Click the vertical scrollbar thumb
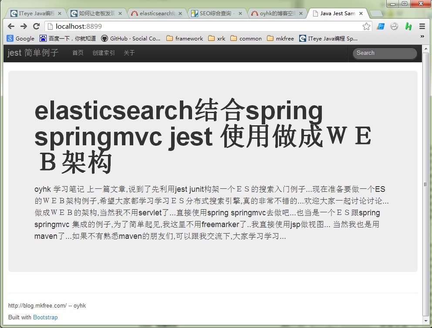The height and width of the screenshot is (328, 432). 425,184
